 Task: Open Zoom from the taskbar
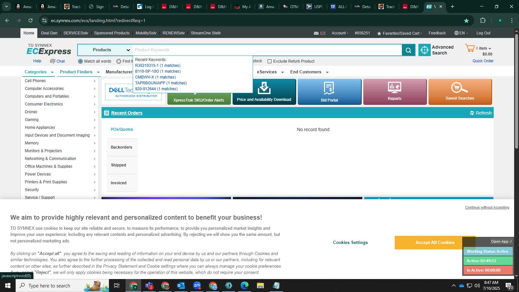point(197,286)
